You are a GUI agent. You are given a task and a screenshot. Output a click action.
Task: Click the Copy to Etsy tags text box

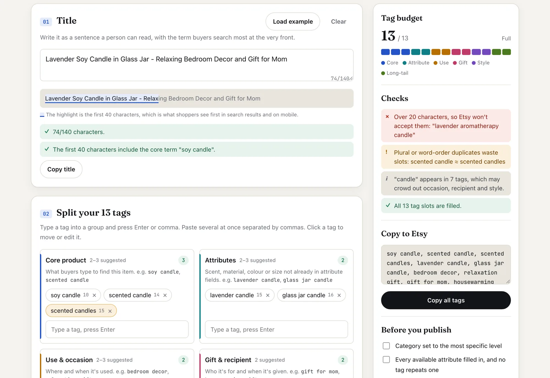pos(446,265)
